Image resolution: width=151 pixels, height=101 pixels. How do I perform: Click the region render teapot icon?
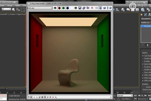tap(104, 8)
